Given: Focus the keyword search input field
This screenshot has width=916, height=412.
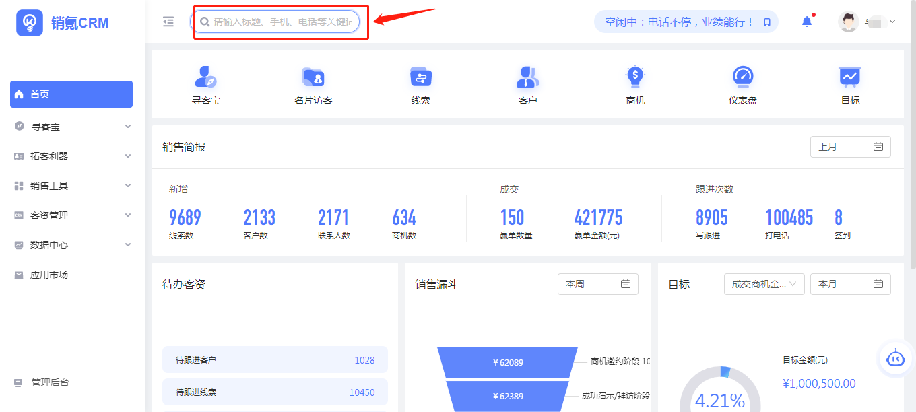Looking at the screenshot, I should pyautogui.click(x=283, y=22).
